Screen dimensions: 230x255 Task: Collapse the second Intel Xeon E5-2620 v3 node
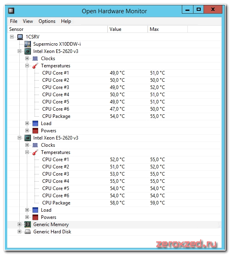[19, 138]
